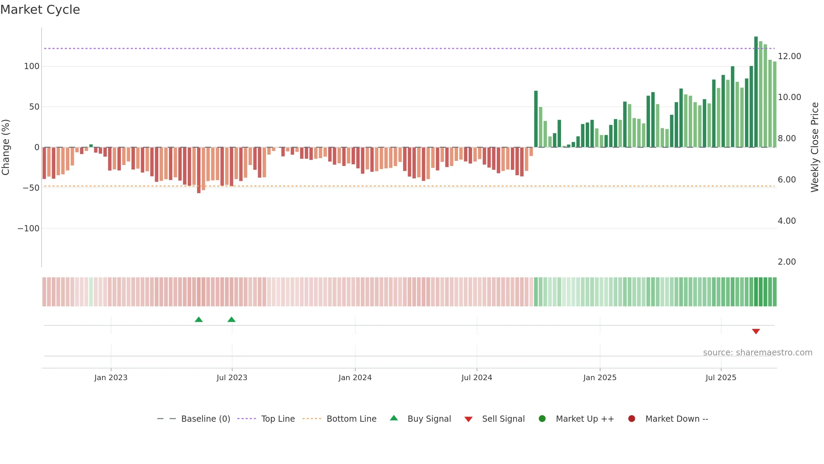Click the red Market Down circle in legend
Screen dimensions: 824x464
coord(631,419)
